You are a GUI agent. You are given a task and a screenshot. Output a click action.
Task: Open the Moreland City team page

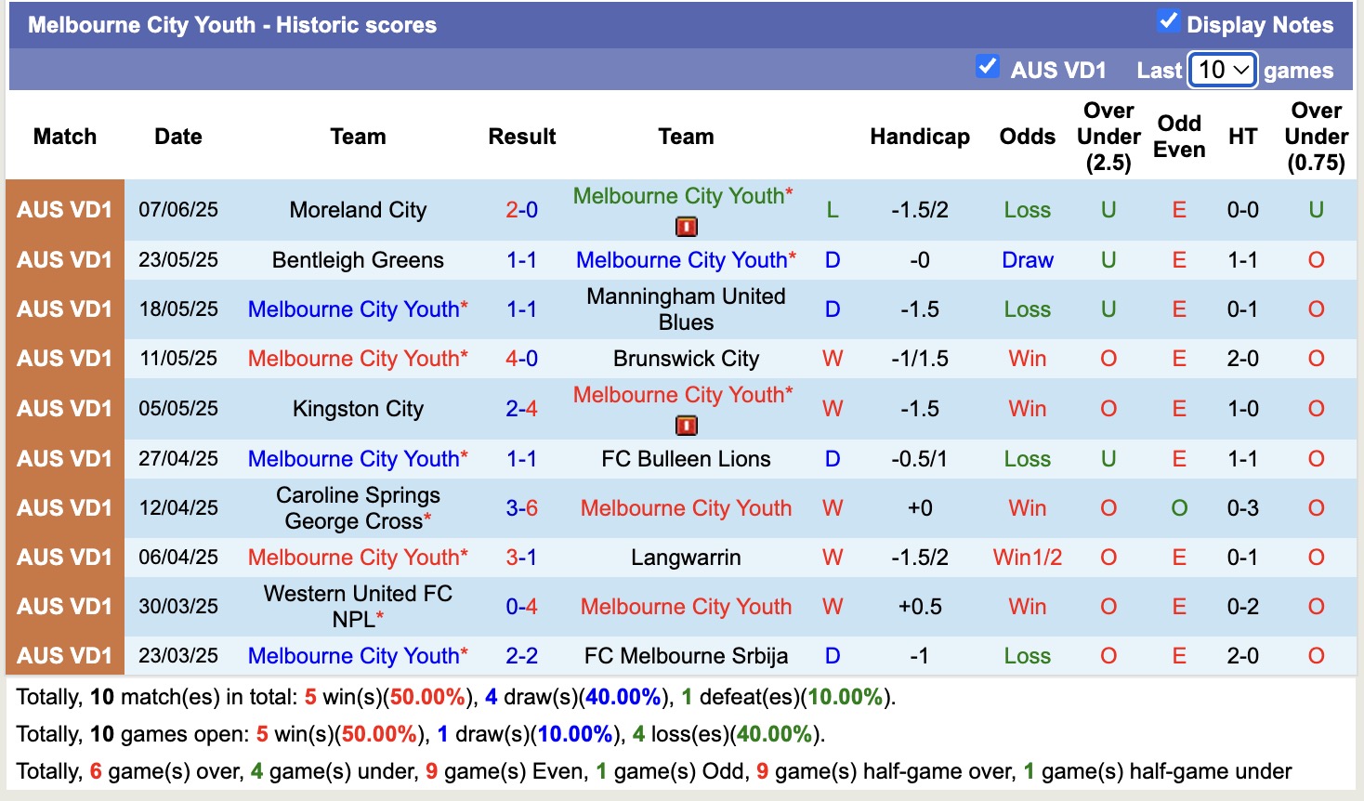tap(358, 210)
